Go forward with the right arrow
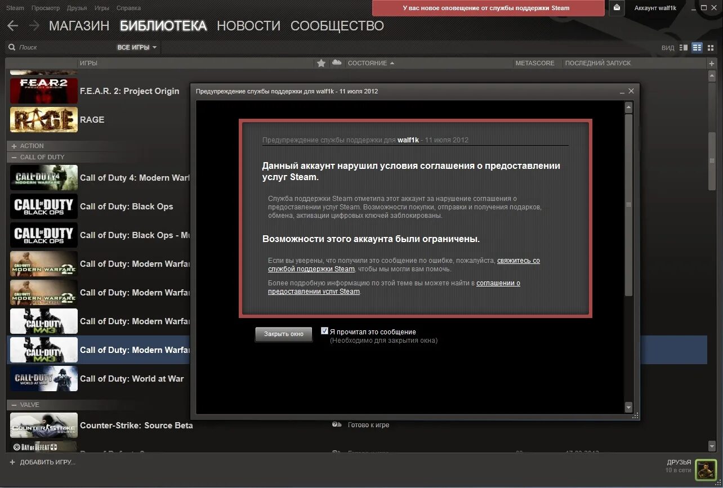The height and width of the screenshot is (488, 723). click(34, 26)
